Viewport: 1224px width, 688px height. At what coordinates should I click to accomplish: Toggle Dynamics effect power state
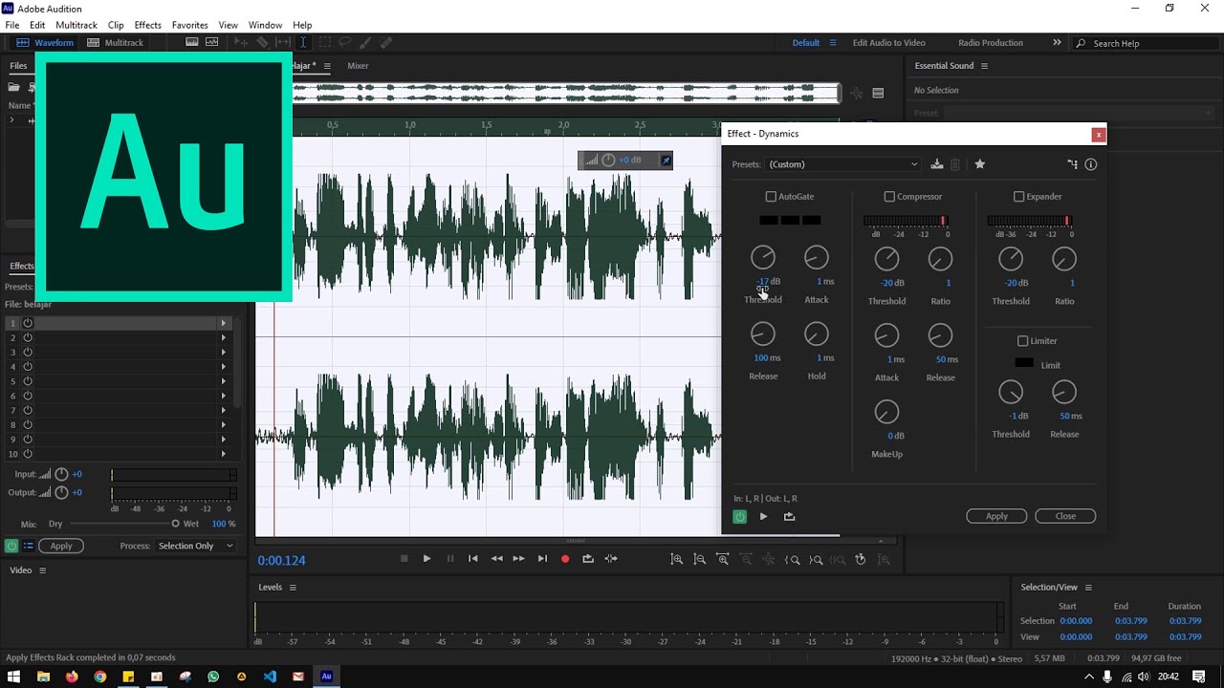coord(739,517)
